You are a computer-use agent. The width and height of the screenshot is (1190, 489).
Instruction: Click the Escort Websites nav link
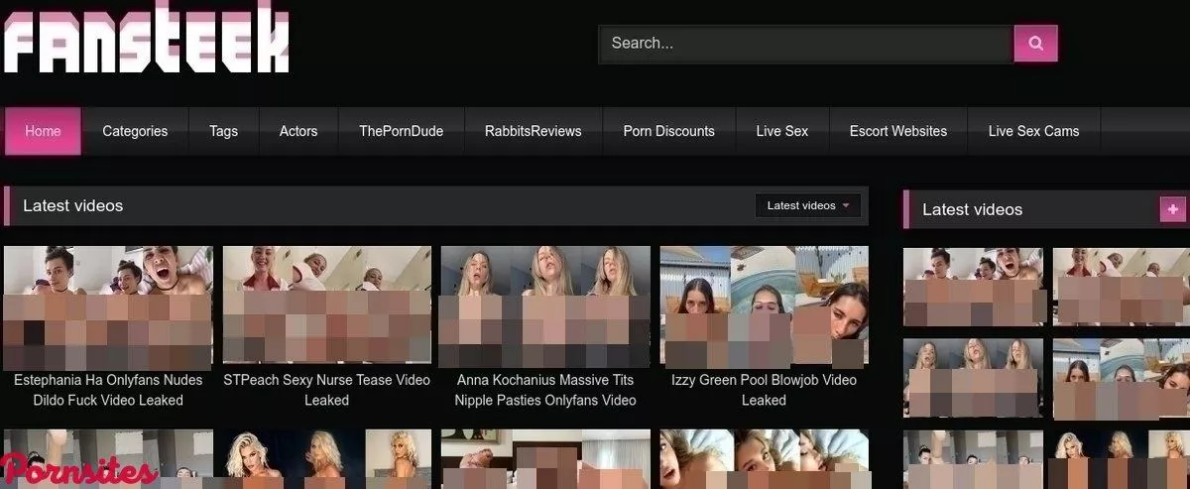click(x=897, y=131)
